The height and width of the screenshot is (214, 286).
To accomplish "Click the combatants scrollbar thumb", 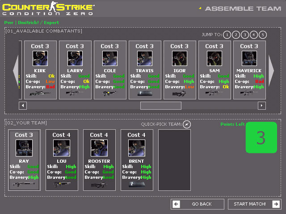I will pos(161,106).
